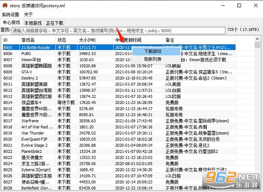Switch to the 正在下载 tab
This screenshot has height=192, width=263.
pyautogui.click(x=54, y=23)
